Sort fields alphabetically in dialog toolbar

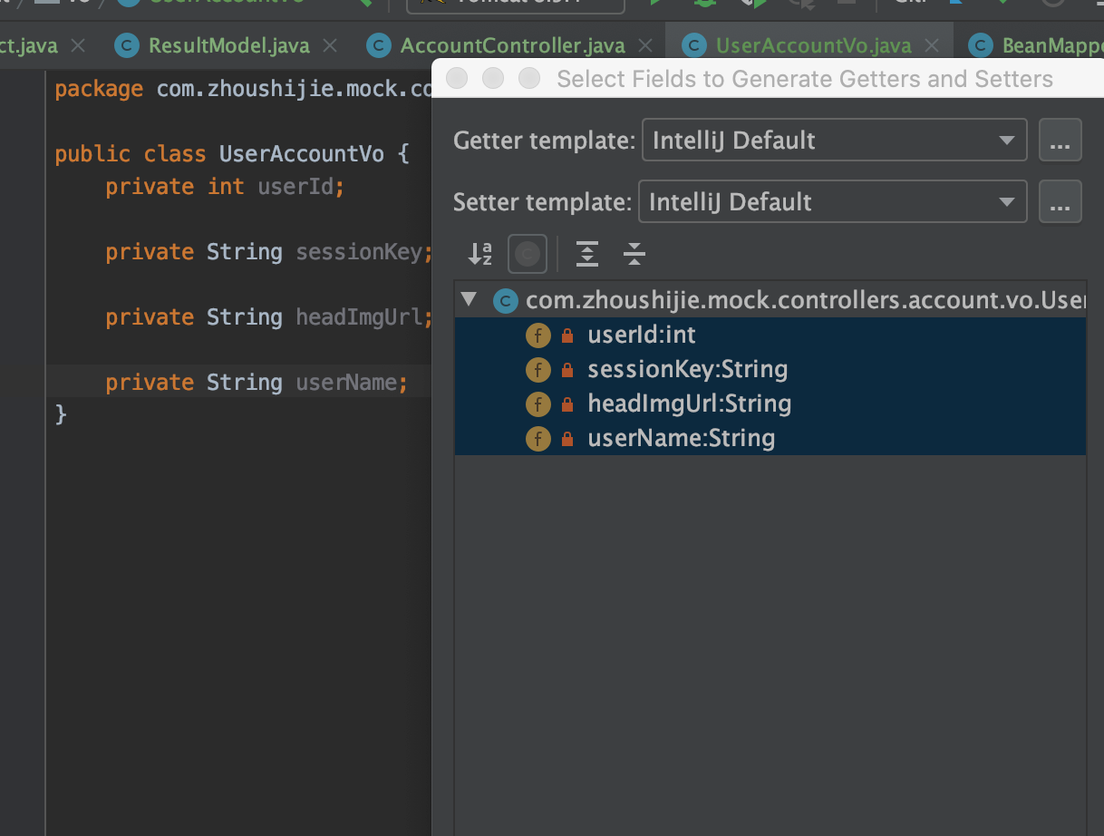click(479, 254)
